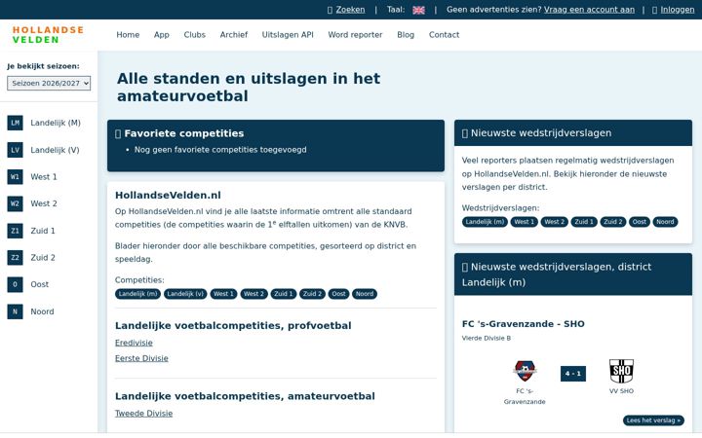Click Noord pill under Competities
The width and height of the screenshot is (702, 438).
365,294
